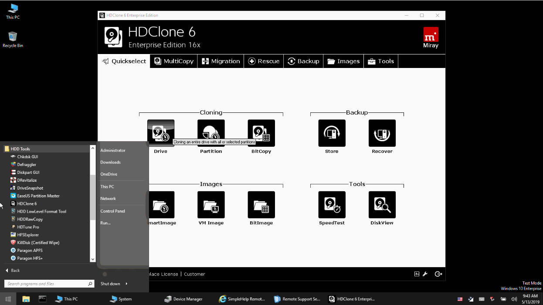Switch to the Quickselect tab
Viewport: 543px width, 305px height.
(124, 61)
